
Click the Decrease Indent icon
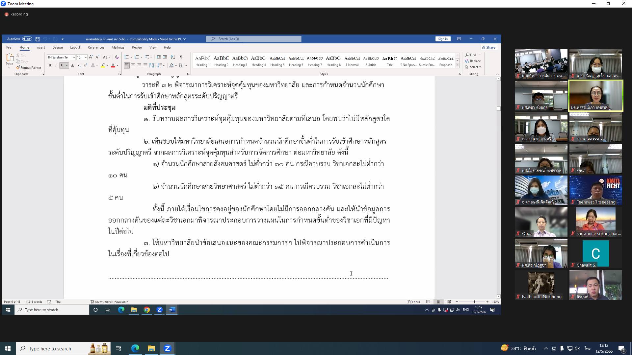coord(159,57)
